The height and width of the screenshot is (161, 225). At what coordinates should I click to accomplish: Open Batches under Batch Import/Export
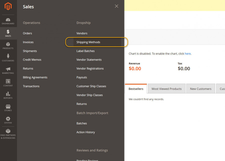pyautogui.click(x=82, y=123)
